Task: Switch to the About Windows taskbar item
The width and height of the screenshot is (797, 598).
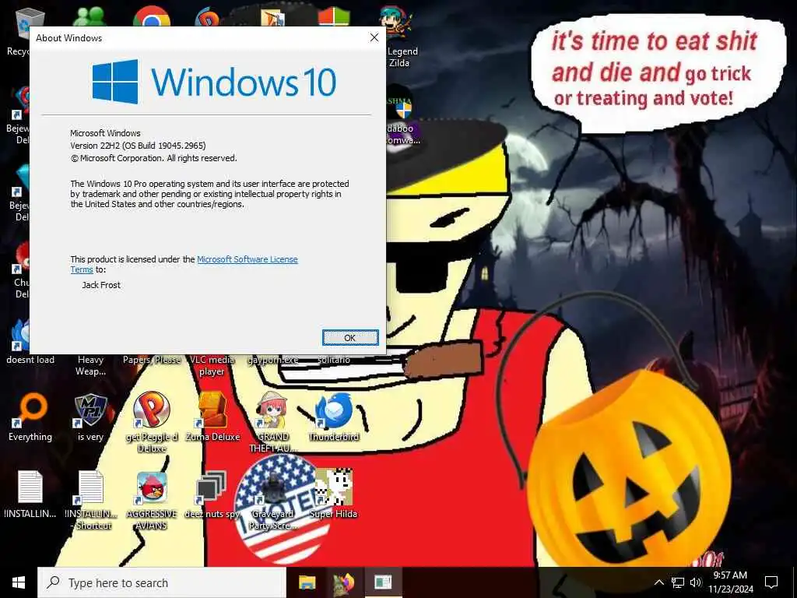Action: coord(383,582)
